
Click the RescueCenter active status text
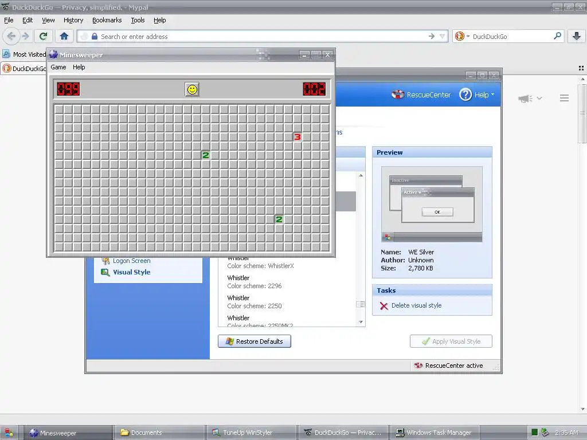[454, 366]
